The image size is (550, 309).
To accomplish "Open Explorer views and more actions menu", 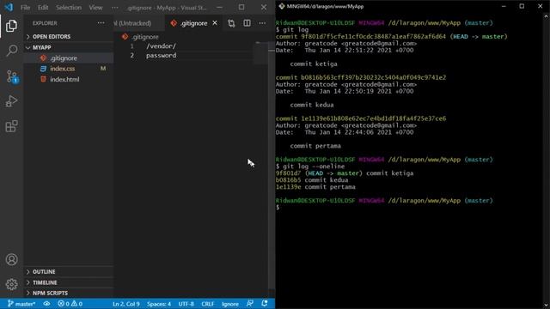I will coord(101,23).
